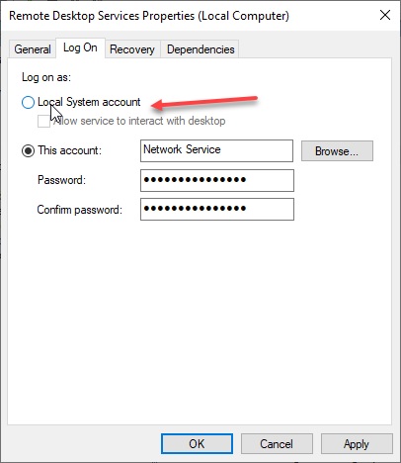Select the Local System account radio button
Viewport: 401px width, 463px height.
click(x=28, y=102)
